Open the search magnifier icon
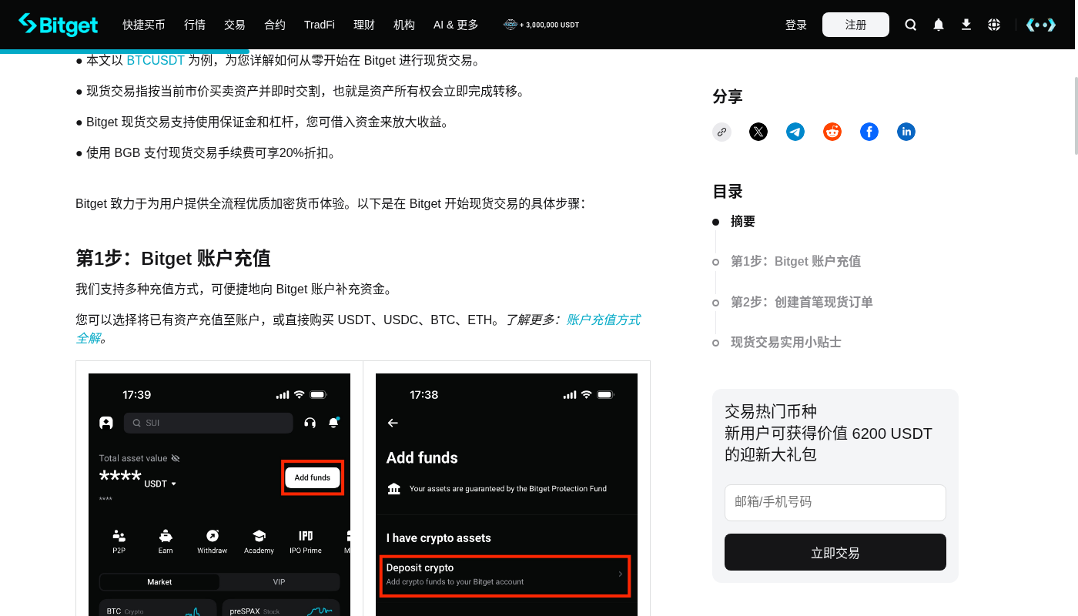This screenshot has height=616, width=1078. (x=911, y=25)
